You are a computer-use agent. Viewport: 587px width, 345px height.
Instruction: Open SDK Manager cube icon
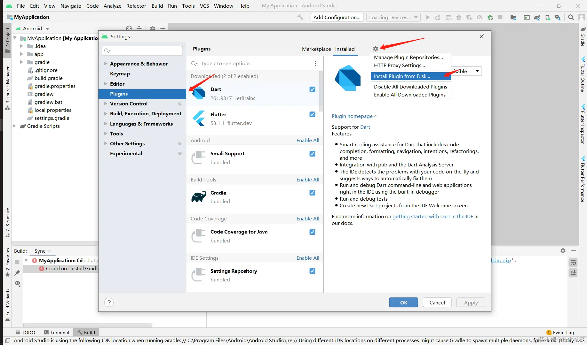[x=558, y=17]
